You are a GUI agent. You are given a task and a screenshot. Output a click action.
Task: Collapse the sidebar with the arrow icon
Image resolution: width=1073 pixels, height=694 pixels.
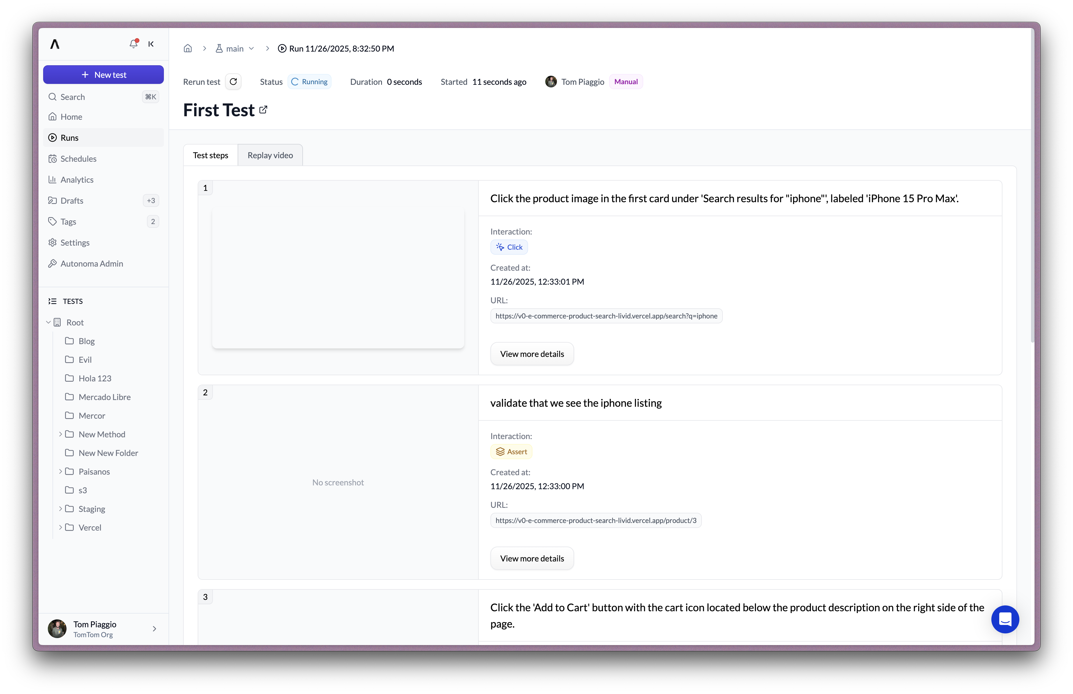(151, 44)
